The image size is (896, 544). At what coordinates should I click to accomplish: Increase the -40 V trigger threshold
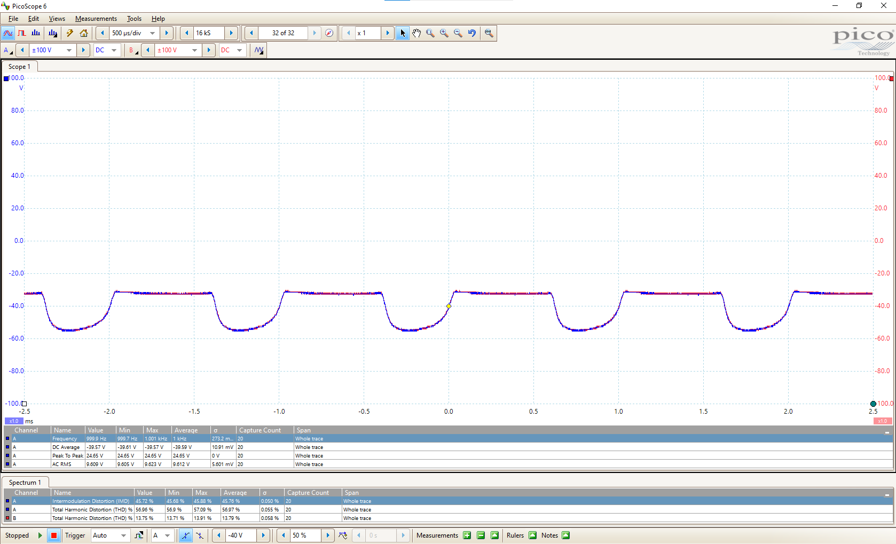(x=263, y=535)
